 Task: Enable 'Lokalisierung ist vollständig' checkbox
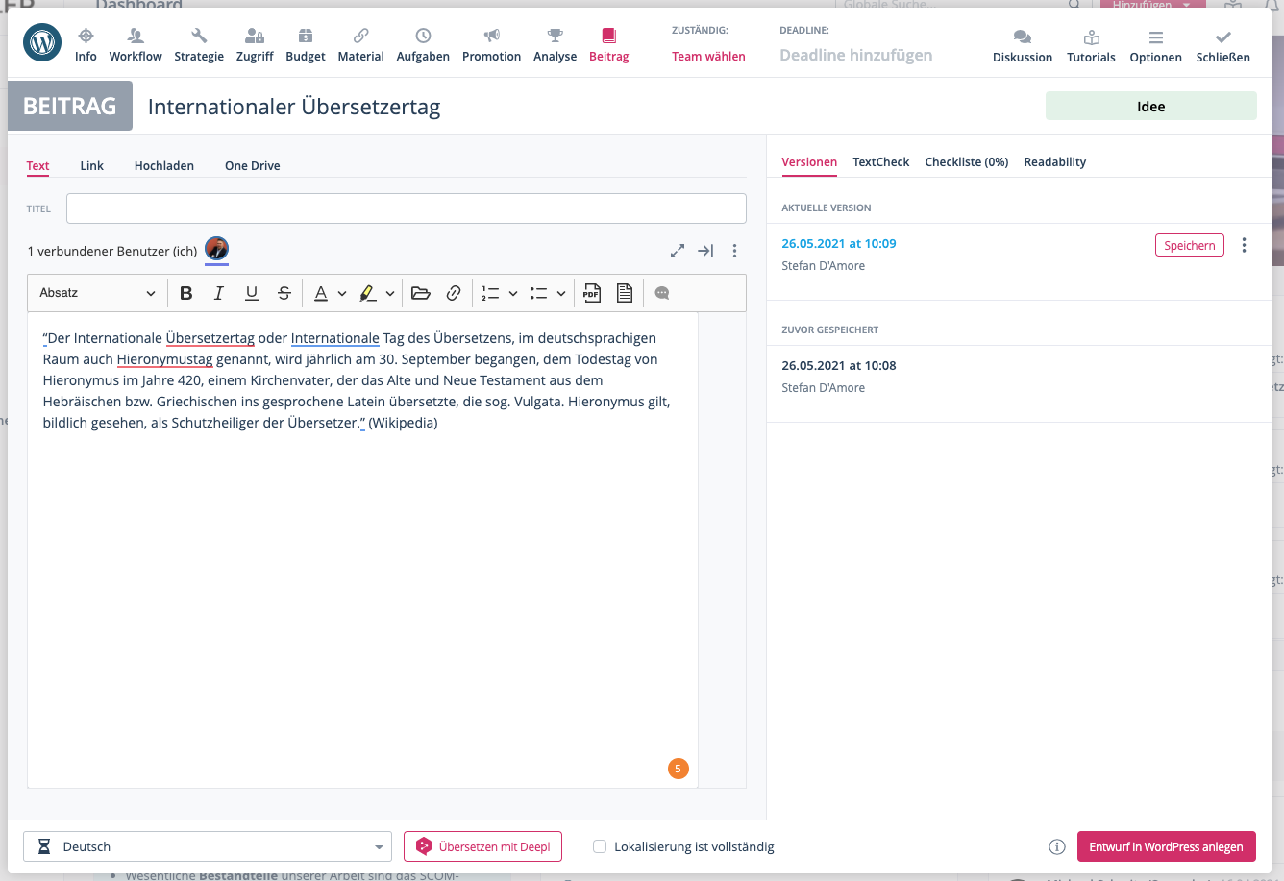[600, 846]
